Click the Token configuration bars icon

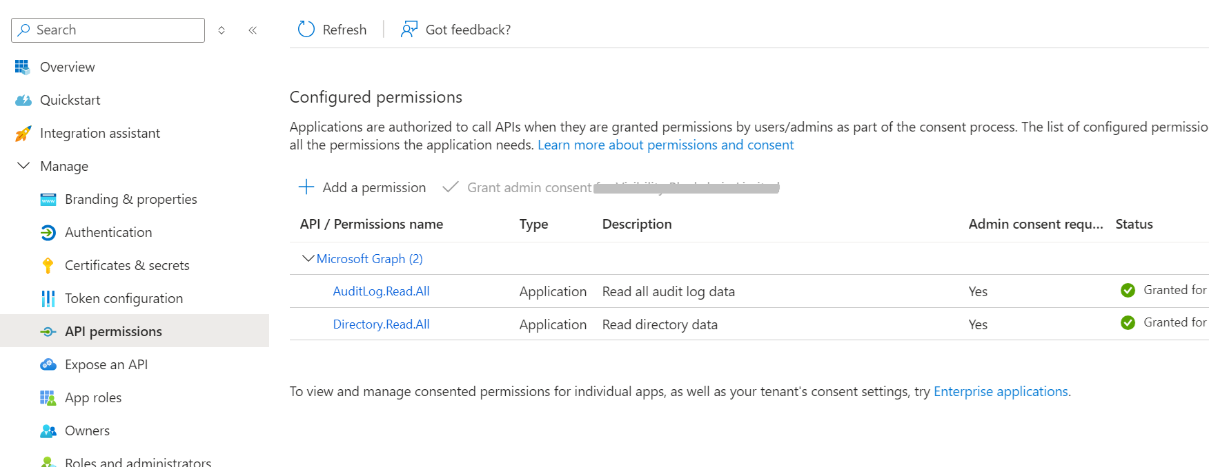tap(48, 299)
